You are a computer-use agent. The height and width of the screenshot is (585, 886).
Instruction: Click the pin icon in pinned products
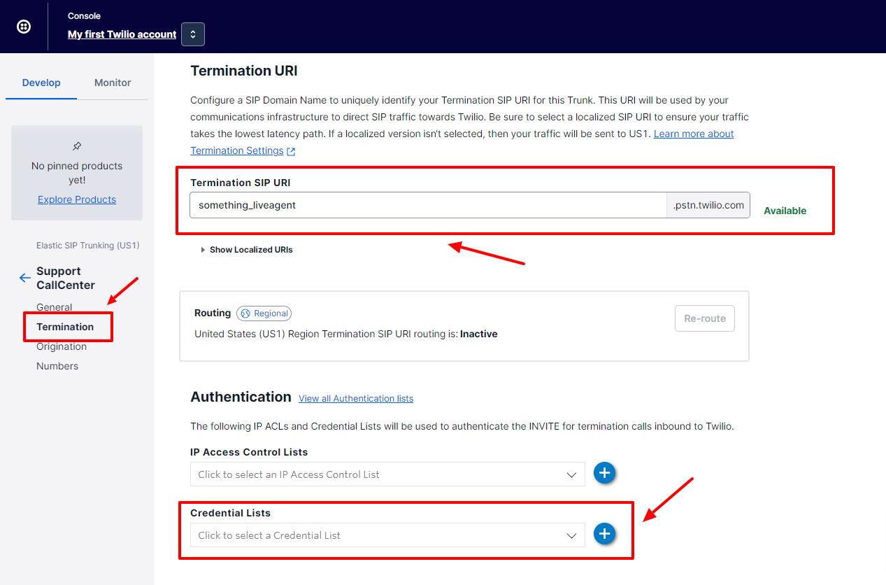click(x=77, y=146)
